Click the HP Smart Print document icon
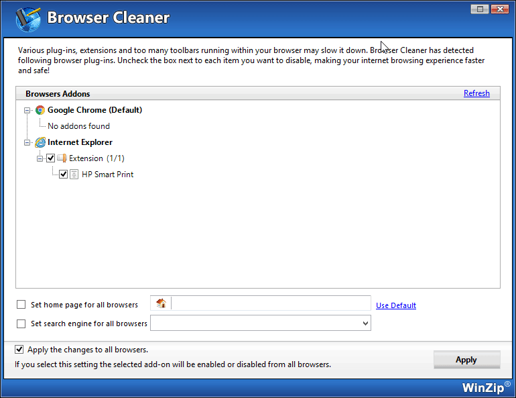Screen dimensions: 516x398 pyautogui.click(x=74, y=175)
